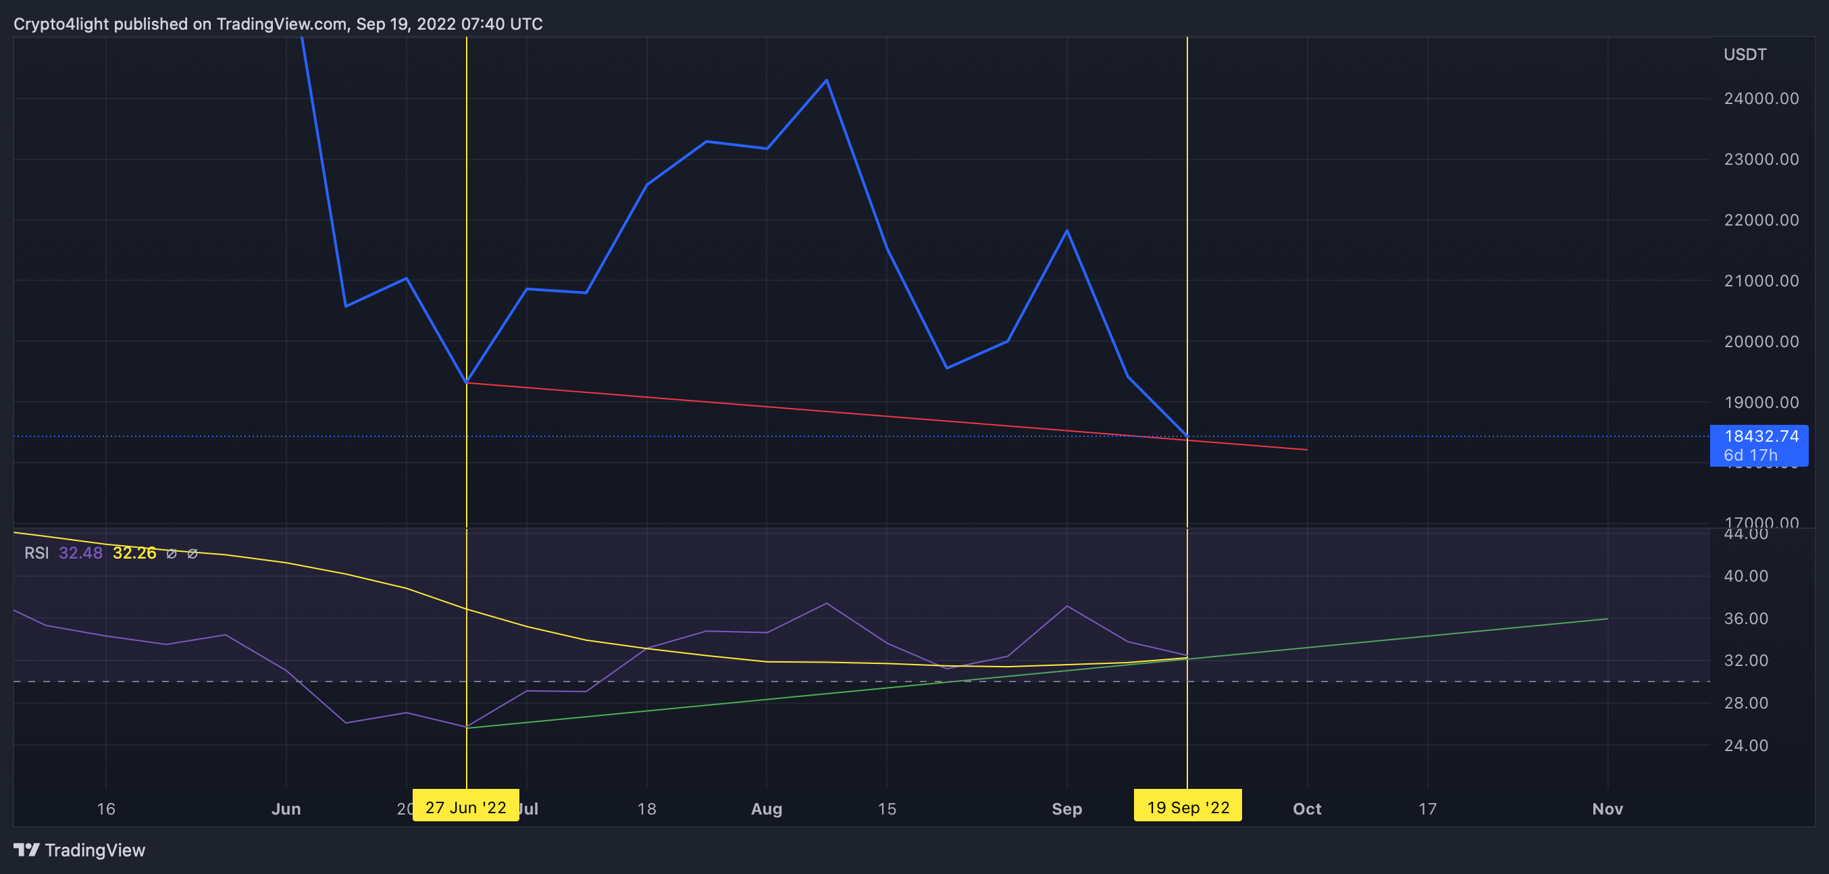This screenshot has height=874, width=1829.
Task: Click the Jun label on time axis
Action: coord(286,809)
